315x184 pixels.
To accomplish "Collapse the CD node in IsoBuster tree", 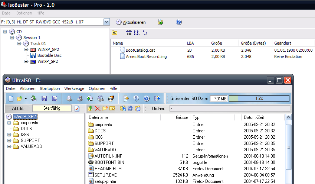I will pos(5,32).
